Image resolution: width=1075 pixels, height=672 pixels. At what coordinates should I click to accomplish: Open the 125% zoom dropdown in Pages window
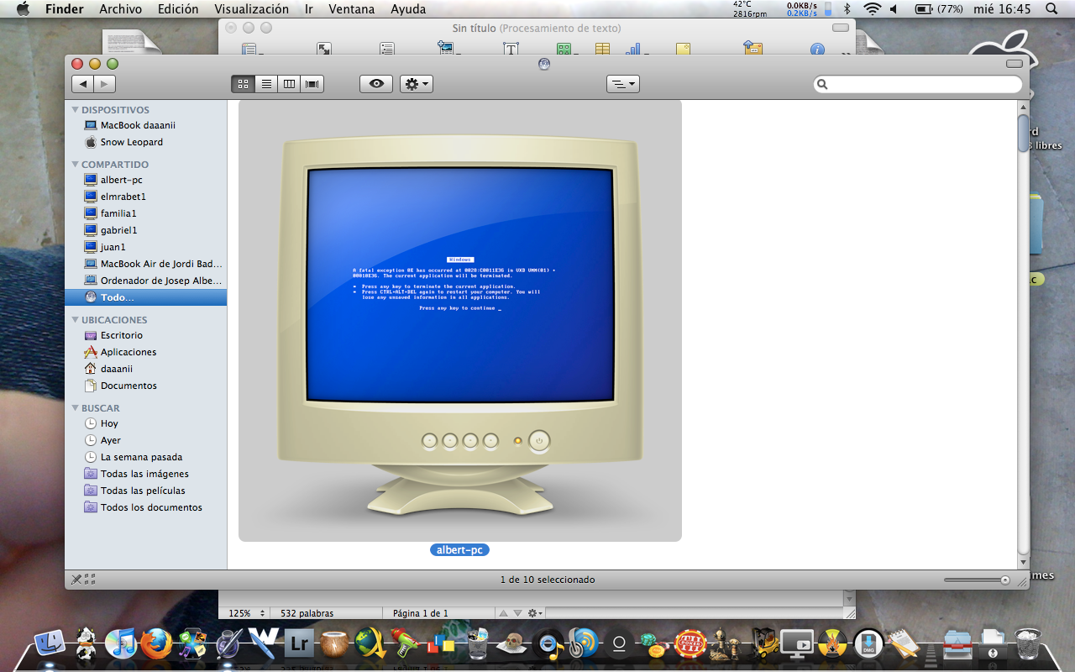click(x=247, y=613)
